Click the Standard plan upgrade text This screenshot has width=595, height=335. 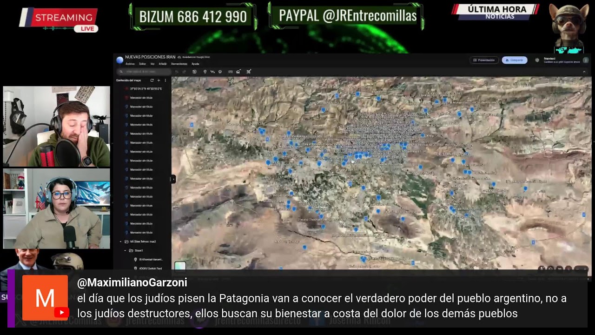point(562,62)
